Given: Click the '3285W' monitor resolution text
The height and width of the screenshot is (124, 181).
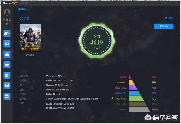Looking at the screenshot, I should click(72, 99).
